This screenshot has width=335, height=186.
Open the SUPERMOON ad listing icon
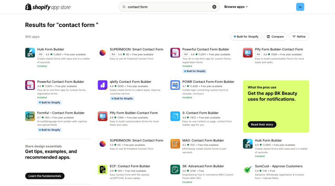pos(103,53)
